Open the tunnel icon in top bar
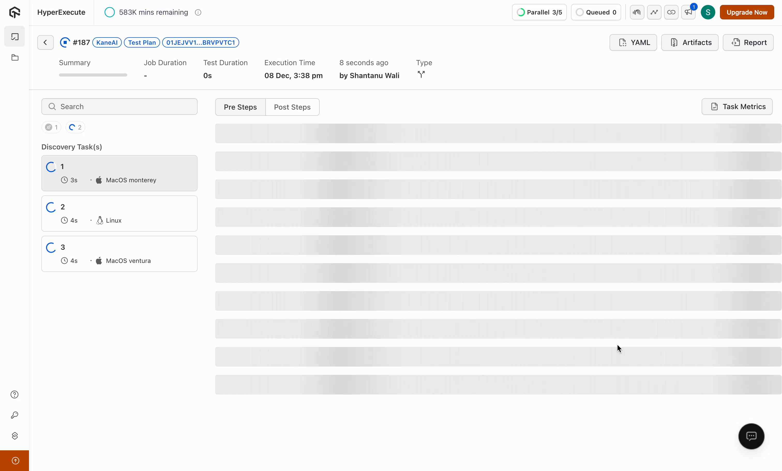The height and width of the screenshot is (471, 782). (x=637, y=12)
